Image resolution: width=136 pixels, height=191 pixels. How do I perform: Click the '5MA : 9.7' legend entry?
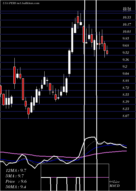click(x=15, y=176)
